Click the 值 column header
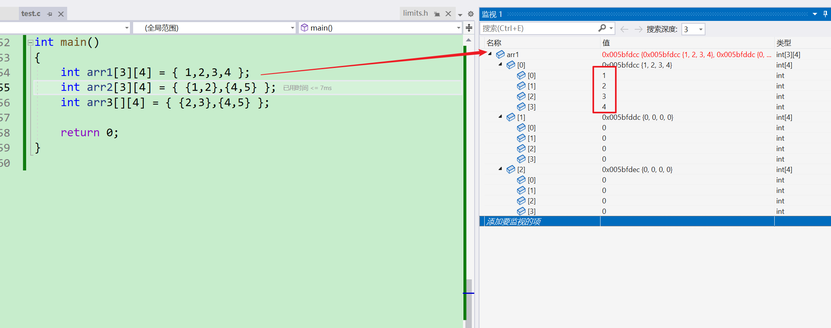 coord(606,43)
